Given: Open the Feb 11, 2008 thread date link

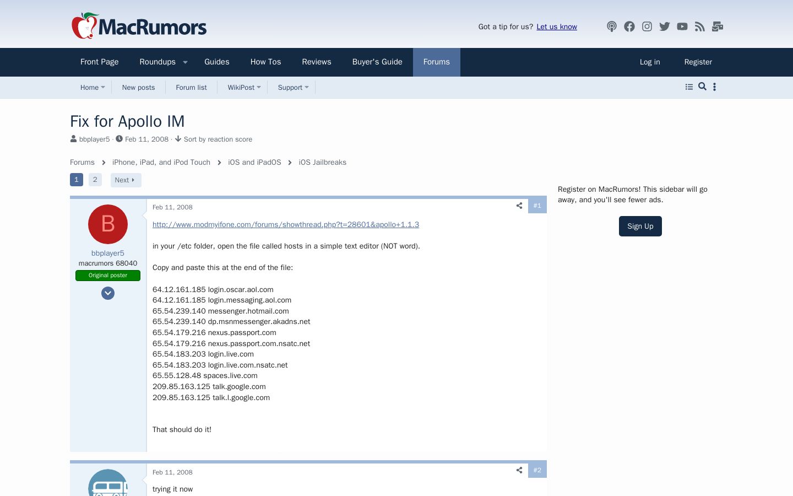Looking at the screenshot, I should pyautogui.click(x=147, y=139).
